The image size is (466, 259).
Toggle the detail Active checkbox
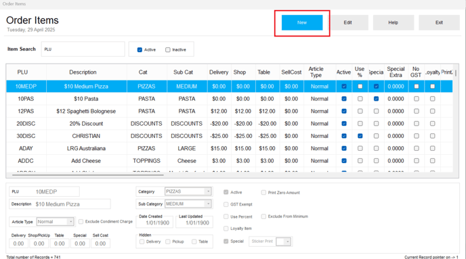coord(226,192)
